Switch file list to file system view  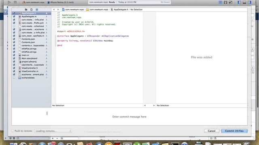(x=32, y=10)
